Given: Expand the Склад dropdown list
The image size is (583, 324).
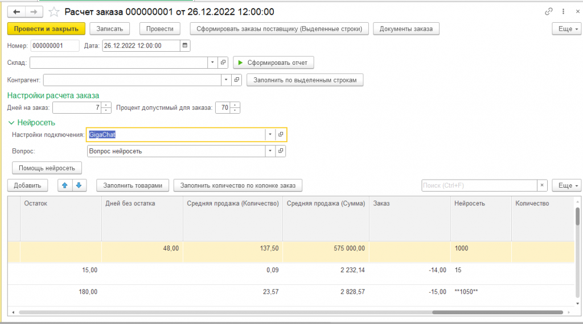Looking at the screenshot, I should pos(212,63).
